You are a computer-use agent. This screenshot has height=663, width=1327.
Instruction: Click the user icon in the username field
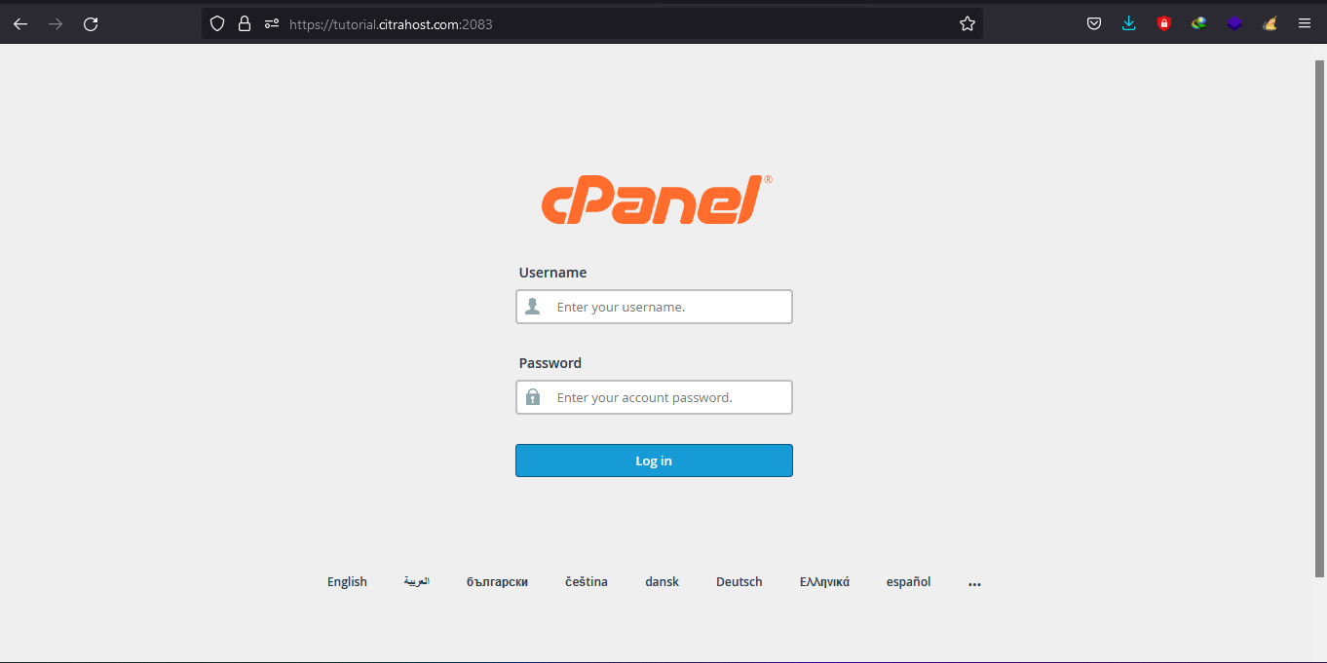pyautogui.click(x=533, y=307)
